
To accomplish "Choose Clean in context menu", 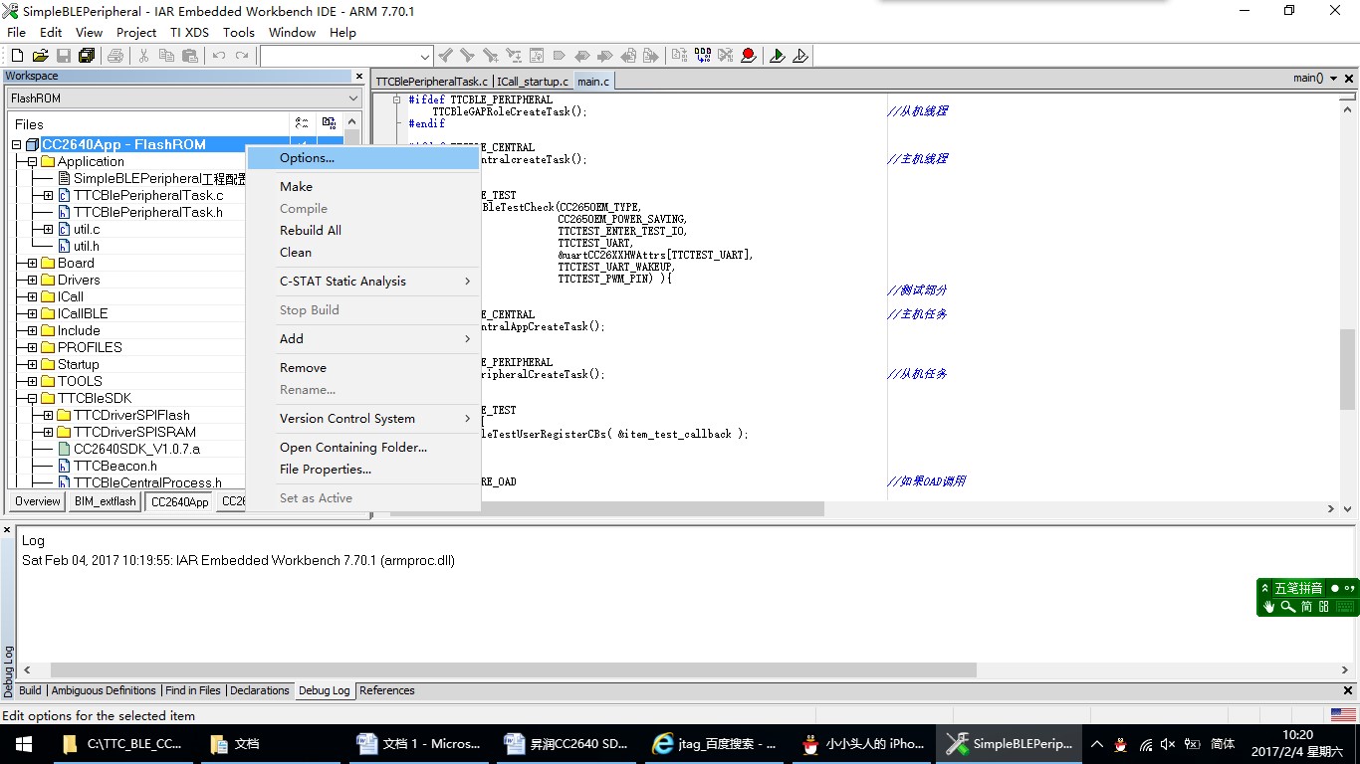I will [x=363, y=252].
